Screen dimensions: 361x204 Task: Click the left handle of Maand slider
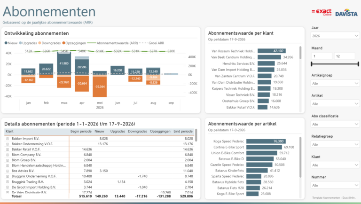click(x=312, y=64)
